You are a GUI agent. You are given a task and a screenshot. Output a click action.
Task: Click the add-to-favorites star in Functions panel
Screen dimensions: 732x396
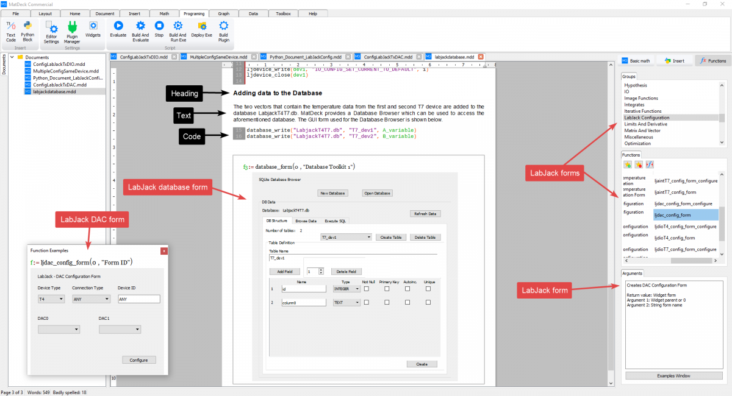pos(627,164)
